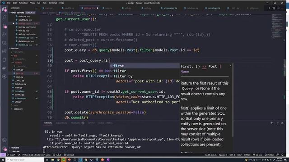
Task: Close the terminal panel
Action: click(x=282, y=123)
